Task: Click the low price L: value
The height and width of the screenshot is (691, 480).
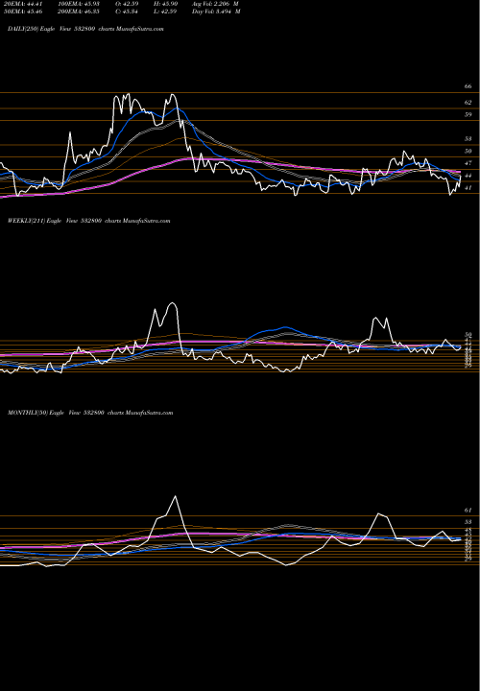Action: (165, 12)
